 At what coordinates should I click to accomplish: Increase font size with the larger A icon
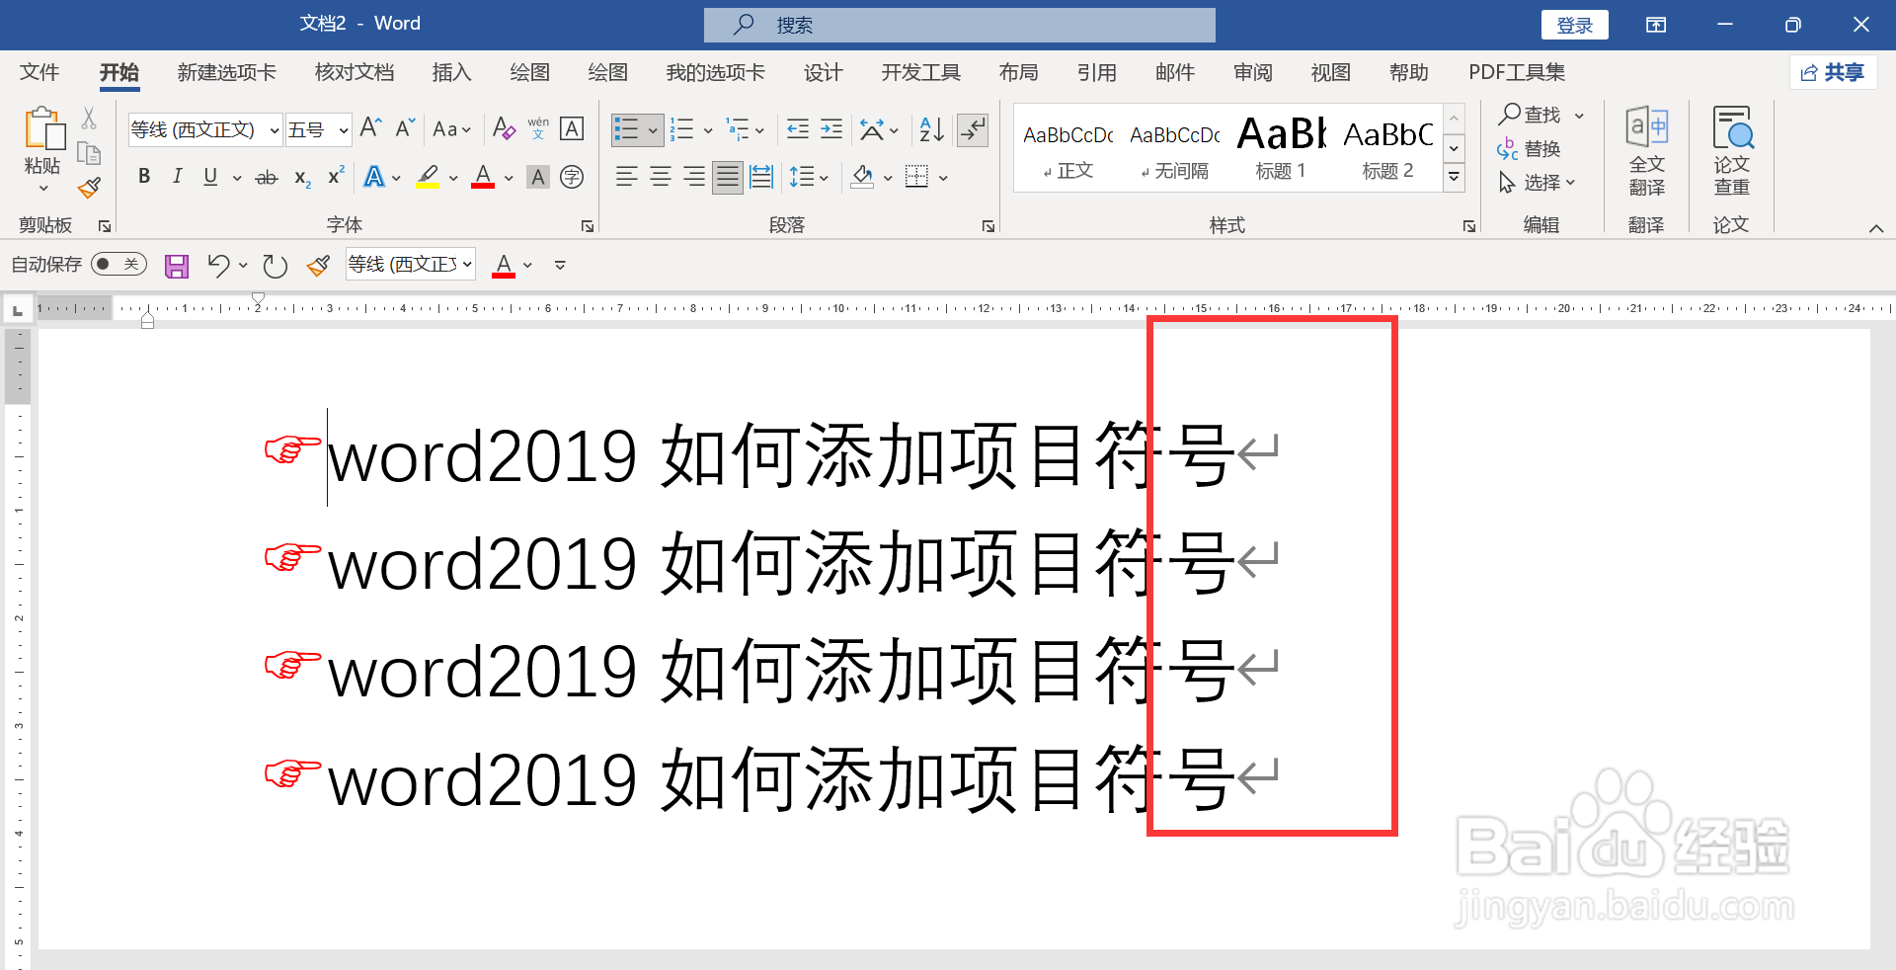pyautogui.click(x=370, y=128)
